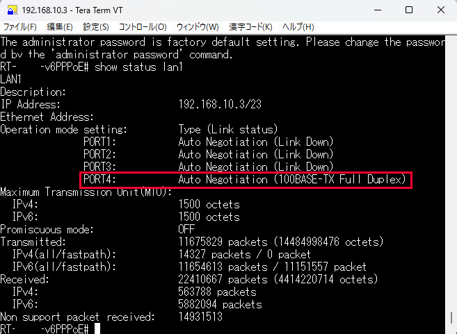Click 'Ethernet Address:' label
This screenshot has height=334, width=457.
[47, 117]
